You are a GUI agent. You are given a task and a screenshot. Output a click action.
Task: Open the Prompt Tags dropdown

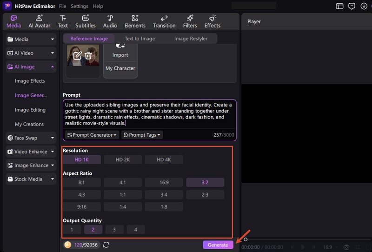pyautogui.click(x=142, y=135)
